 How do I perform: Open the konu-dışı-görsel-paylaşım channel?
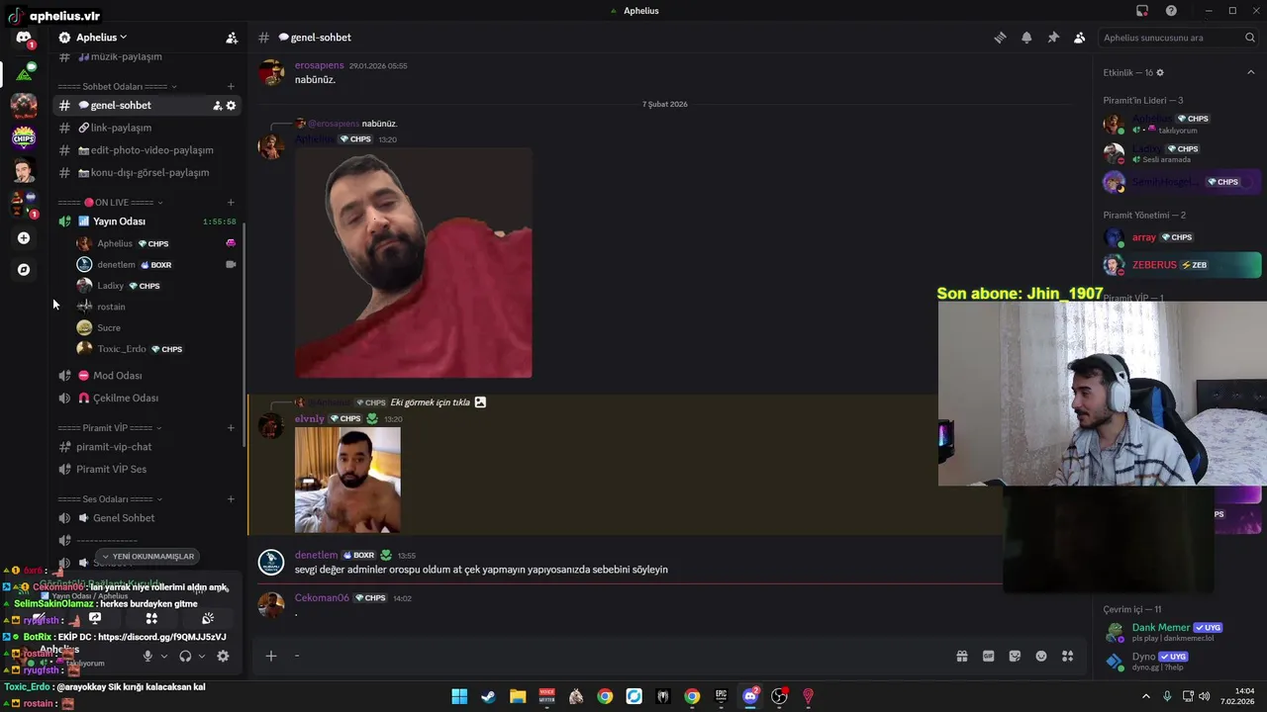[x=148, y=172]
